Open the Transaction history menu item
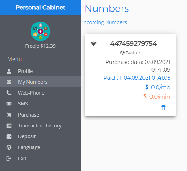Image resolution: width=187 pixels, height=171 pixels. pyautogui.click(x=40, y=126)
